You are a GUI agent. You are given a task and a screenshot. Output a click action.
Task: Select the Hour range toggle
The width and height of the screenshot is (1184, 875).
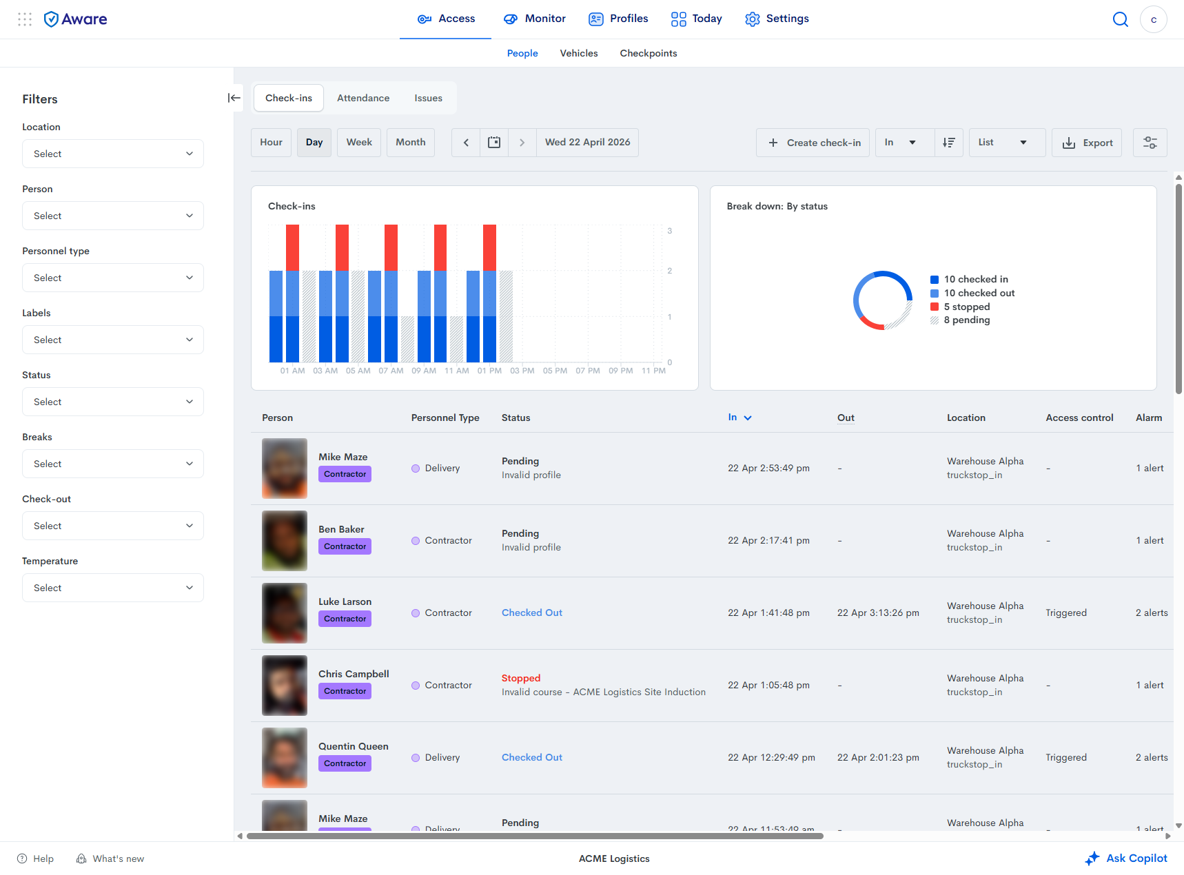271,143
